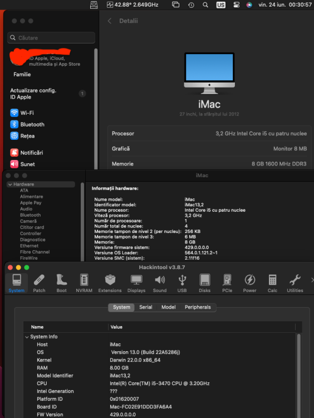This screenshot has height=418, width=314.
Task: Open the disk icon in menu bar
Action: (x=94, y=5)
